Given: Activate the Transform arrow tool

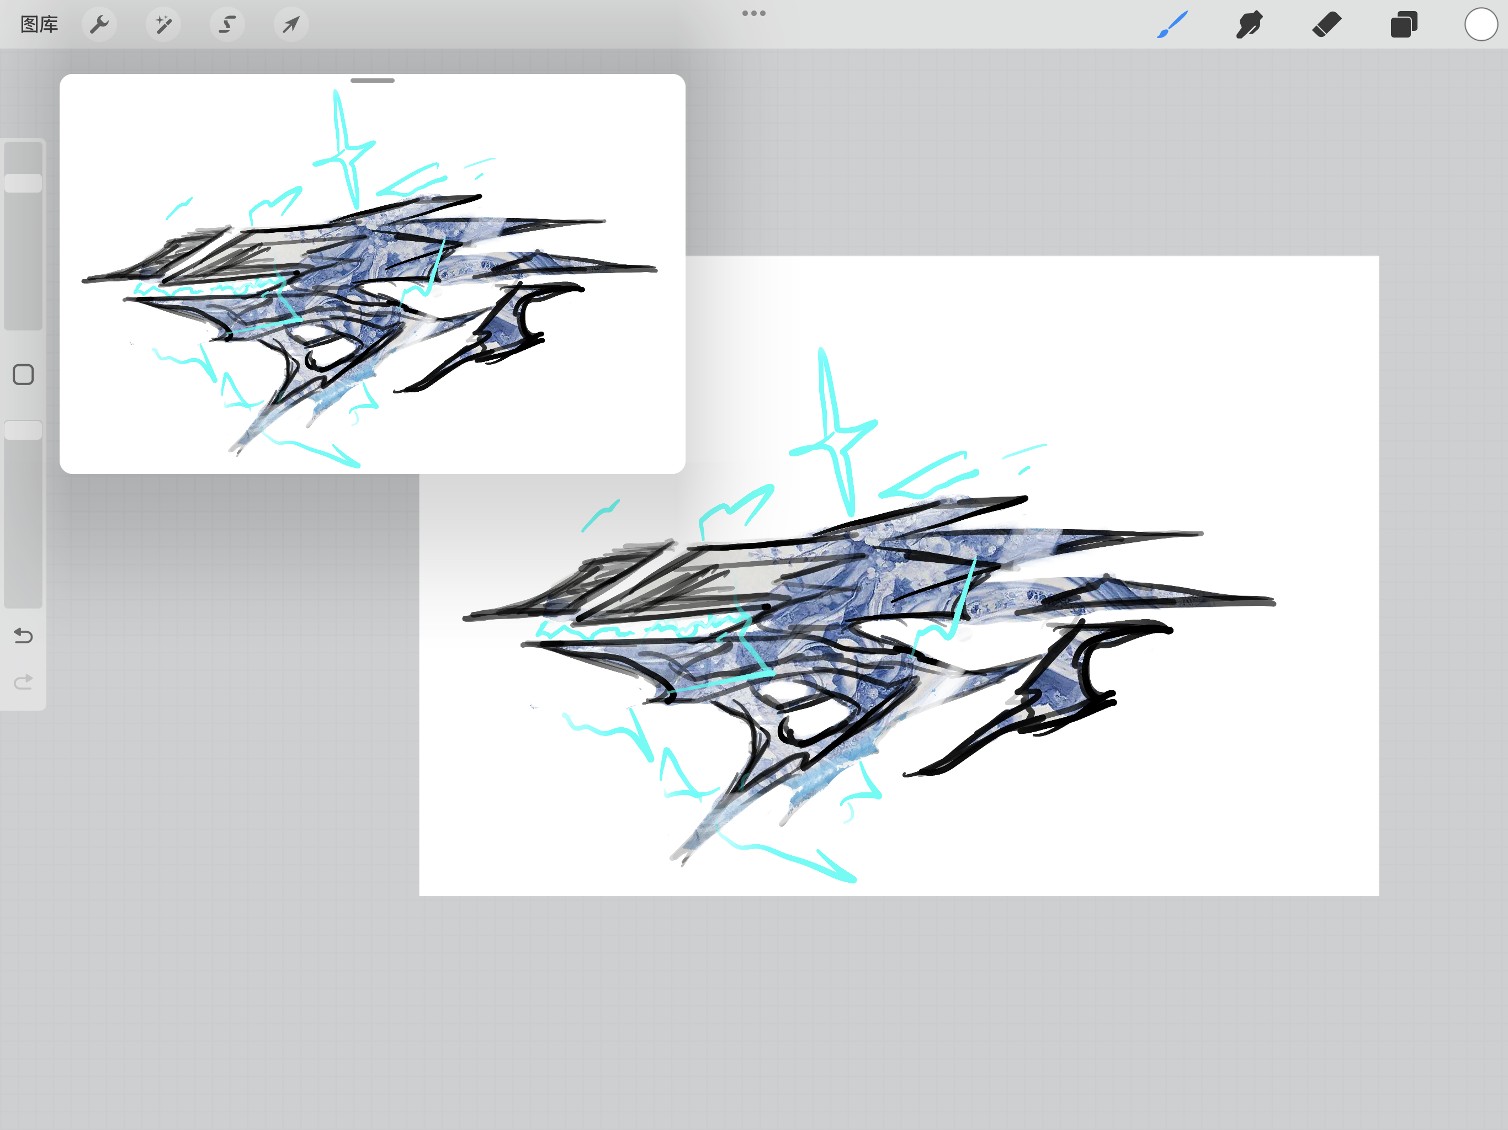Looking at the screenshot, I should 291,24.
